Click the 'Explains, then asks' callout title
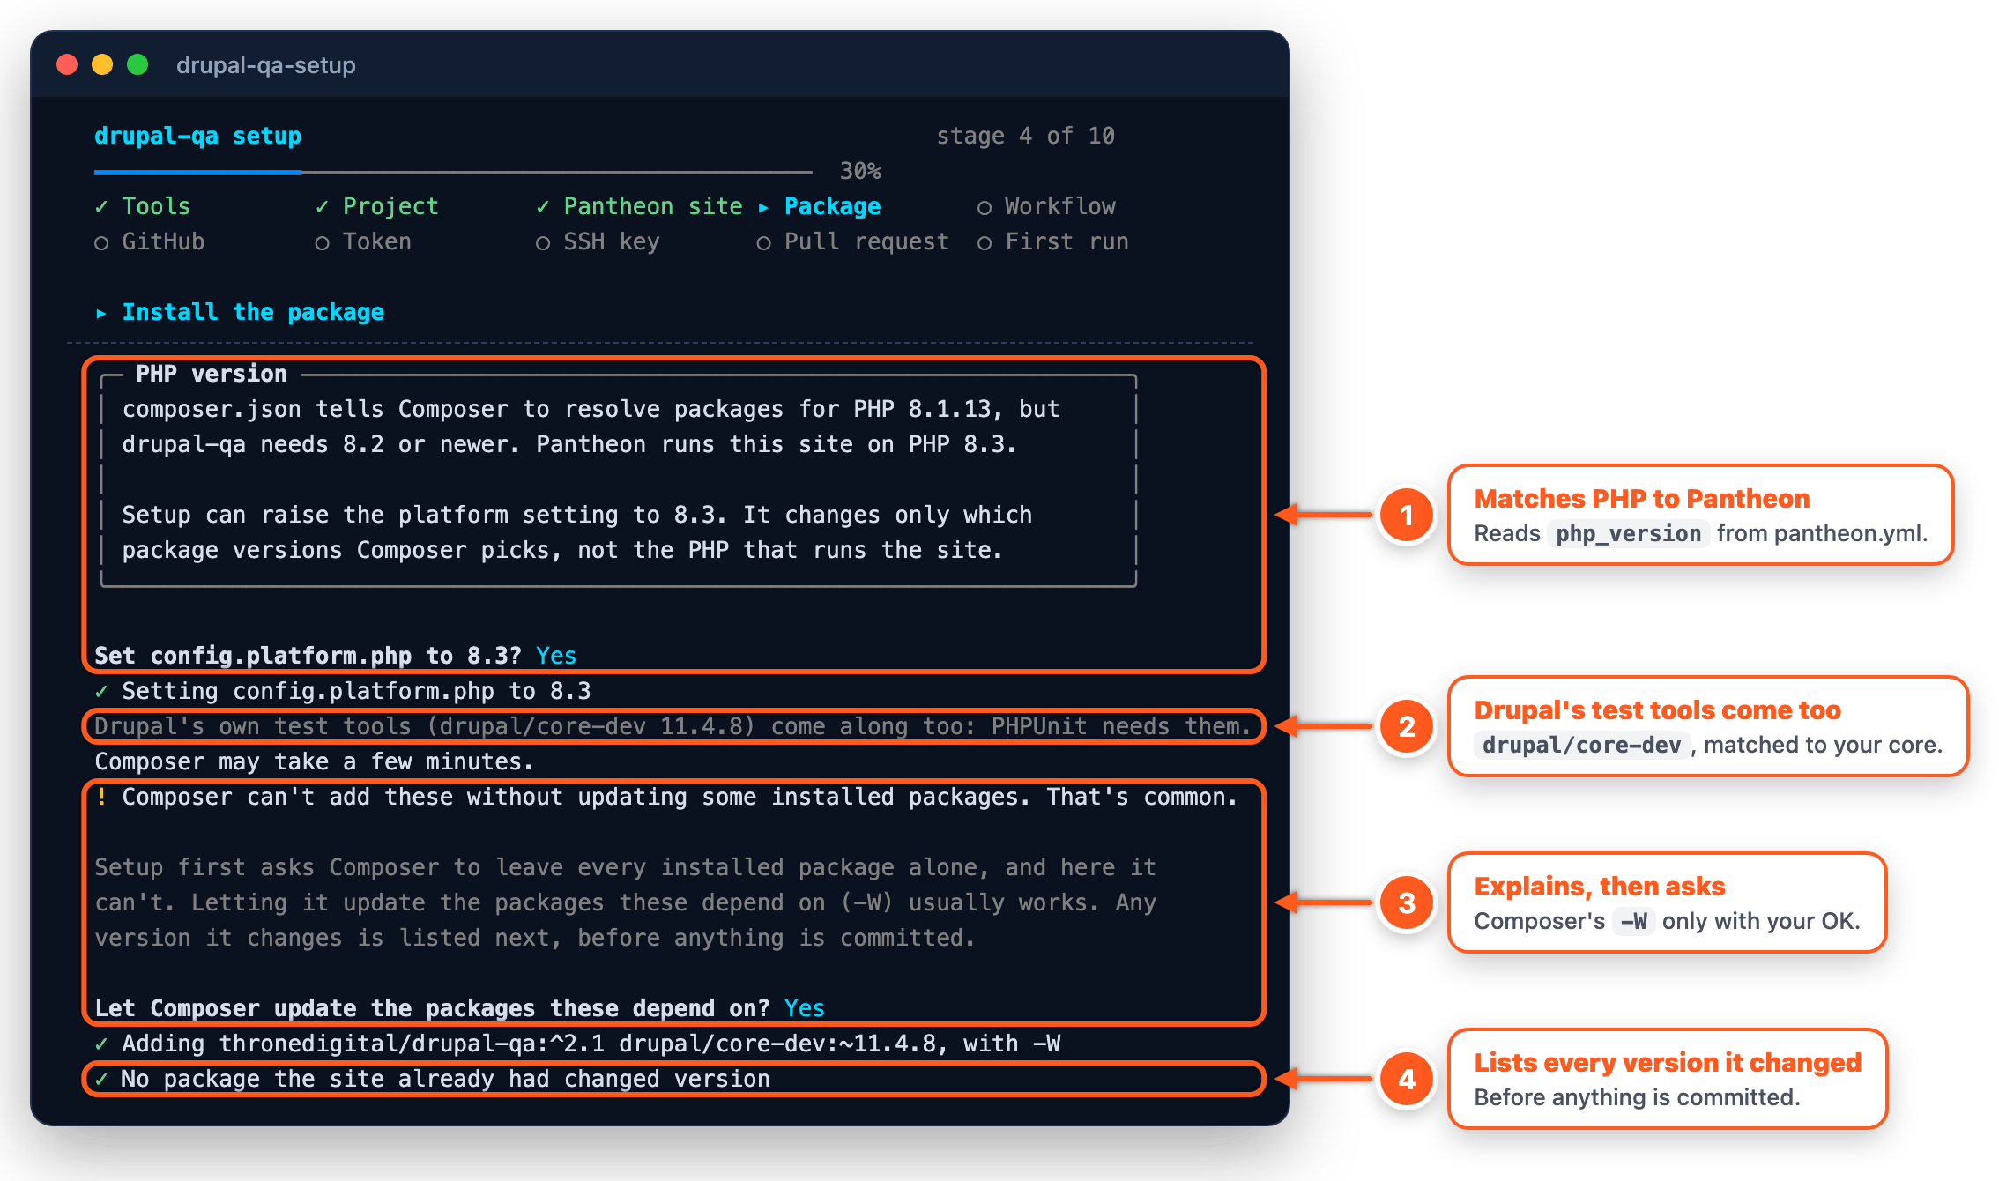This screenshot has height=1181, width=1999. click(x=1600, y=887)
